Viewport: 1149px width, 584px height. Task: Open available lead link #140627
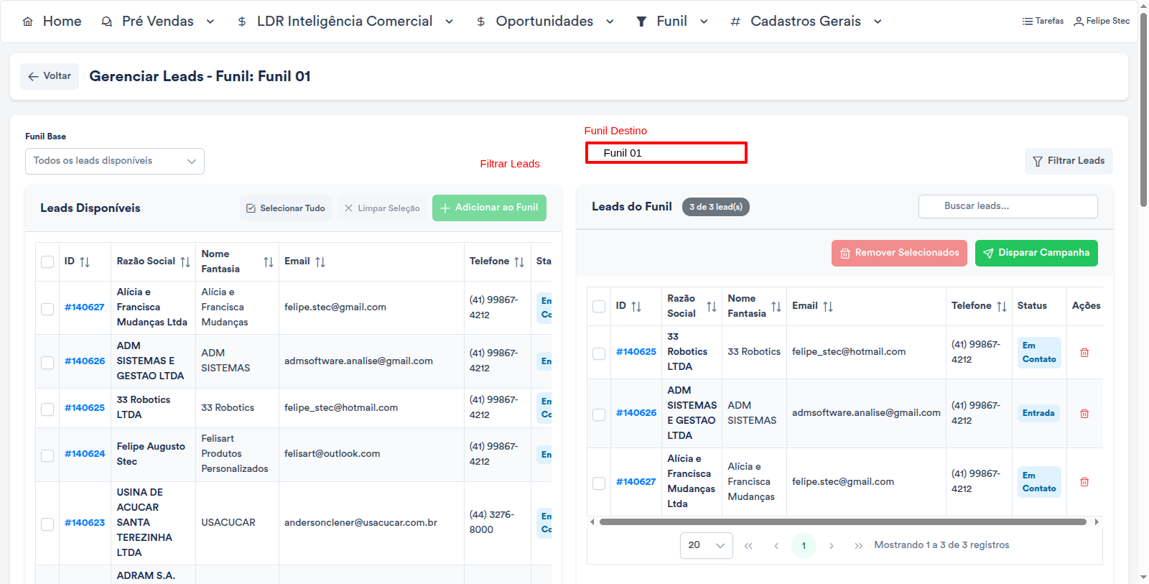pyautogui.click(x=85, y=307)
